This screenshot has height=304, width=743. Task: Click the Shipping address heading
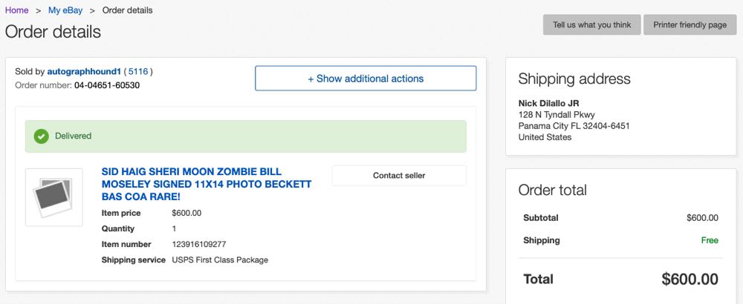click(574, 79)
